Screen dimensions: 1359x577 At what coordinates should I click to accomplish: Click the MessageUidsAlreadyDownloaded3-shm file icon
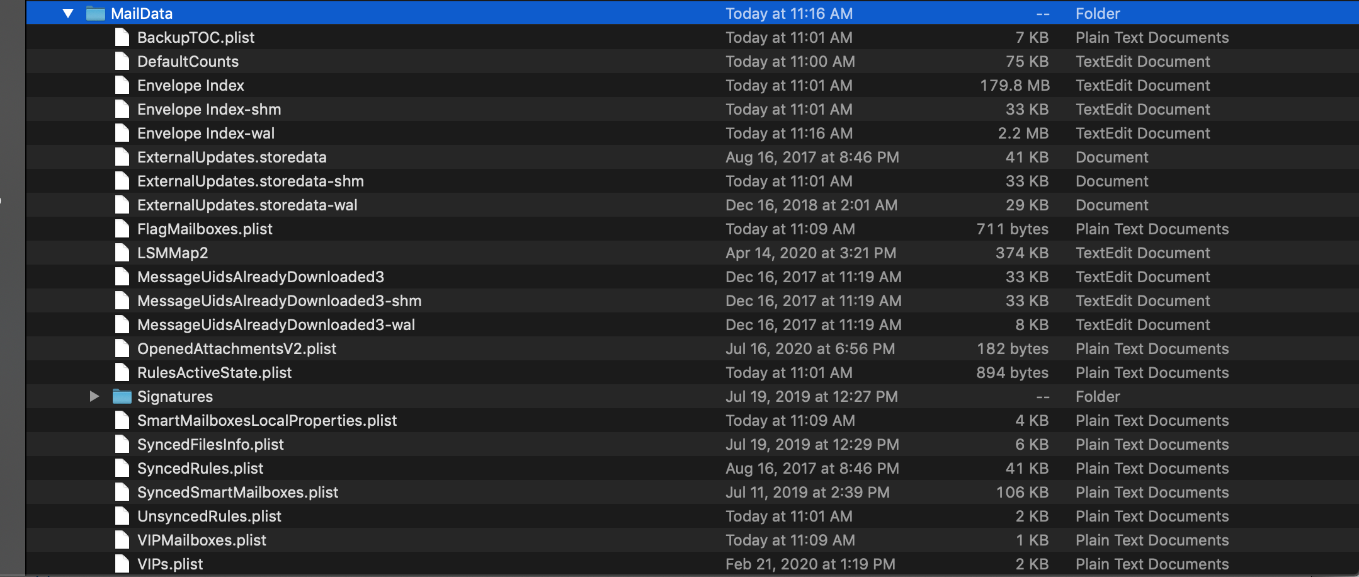(122, 300)
